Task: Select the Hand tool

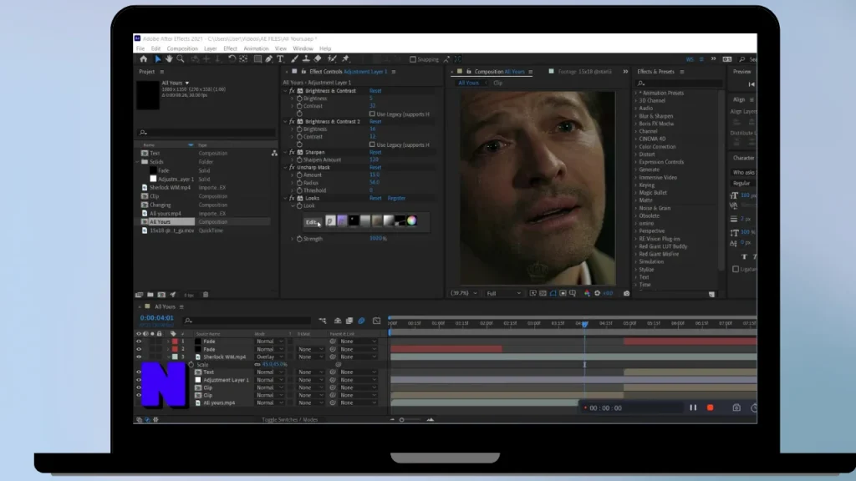Action: pos(169,59)
